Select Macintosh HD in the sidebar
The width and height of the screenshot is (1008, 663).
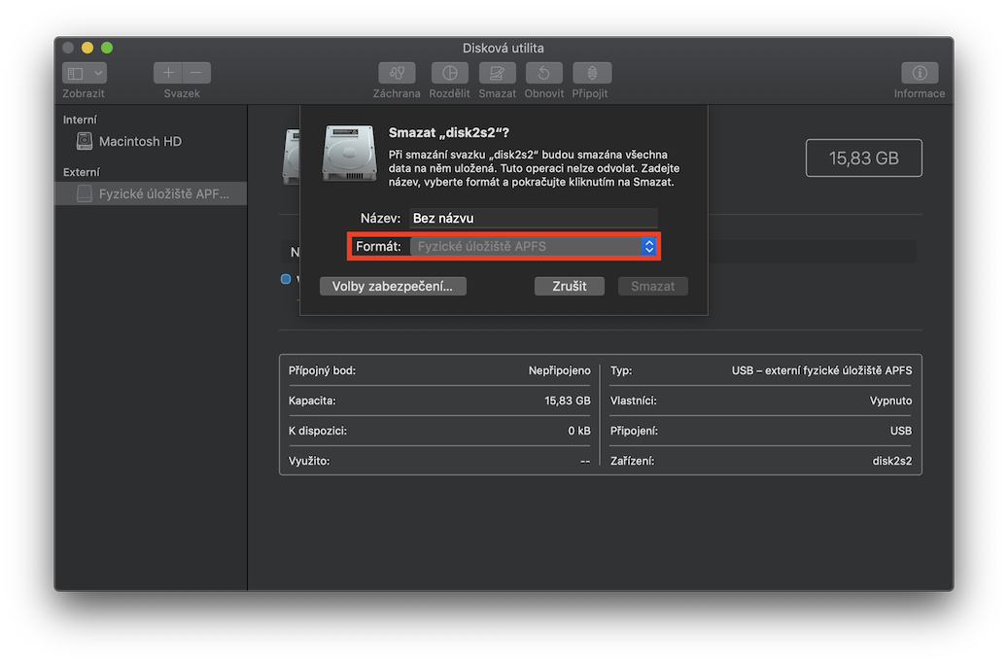[151, 141]
